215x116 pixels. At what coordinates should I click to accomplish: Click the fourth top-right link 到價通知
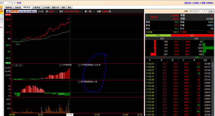[210, 3]
